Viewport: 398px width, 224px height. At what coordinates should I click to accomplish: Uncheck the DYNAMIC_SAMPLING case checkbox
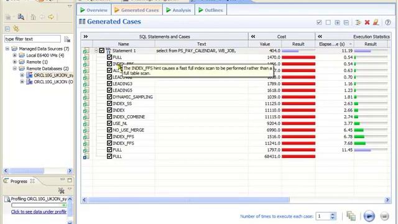point(109,97)
